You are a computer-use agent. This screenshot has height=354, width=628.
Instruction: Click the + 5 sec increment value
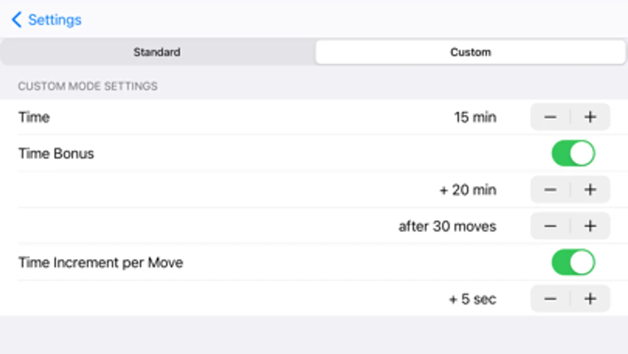coord(472,299)
